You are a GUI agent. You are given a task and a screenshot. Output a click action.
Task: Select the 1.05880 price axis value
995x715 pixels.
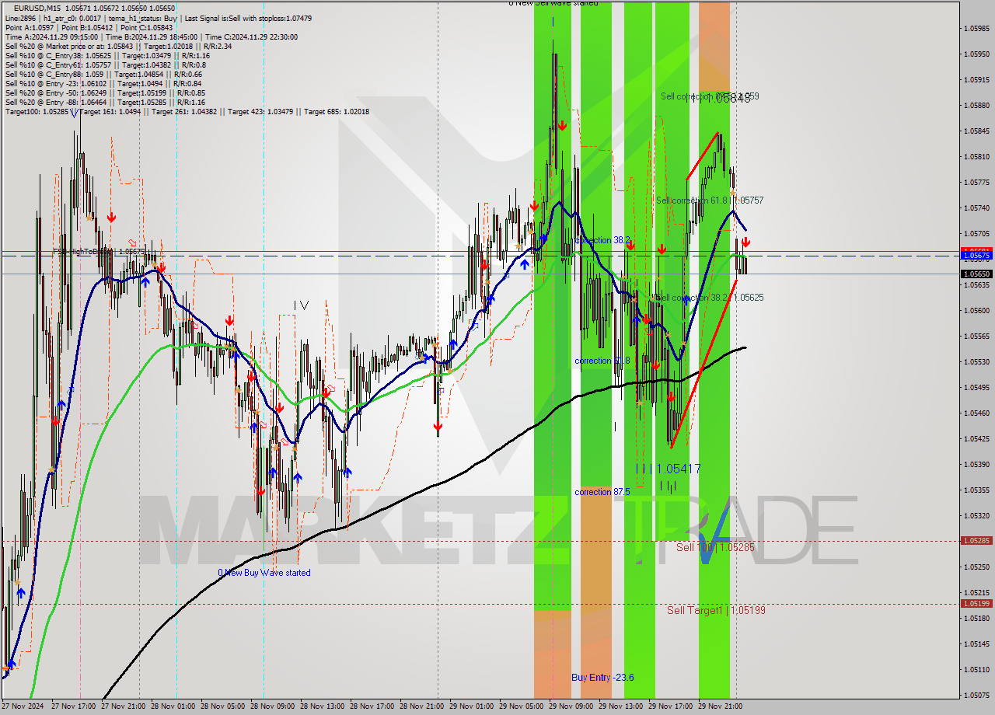point(976,106)
